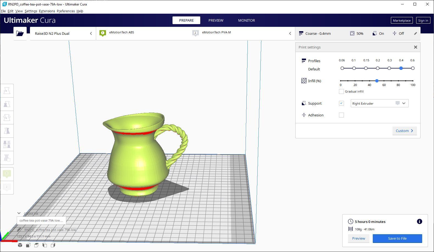Open Per Model Settings tool

tap(7, 144)
